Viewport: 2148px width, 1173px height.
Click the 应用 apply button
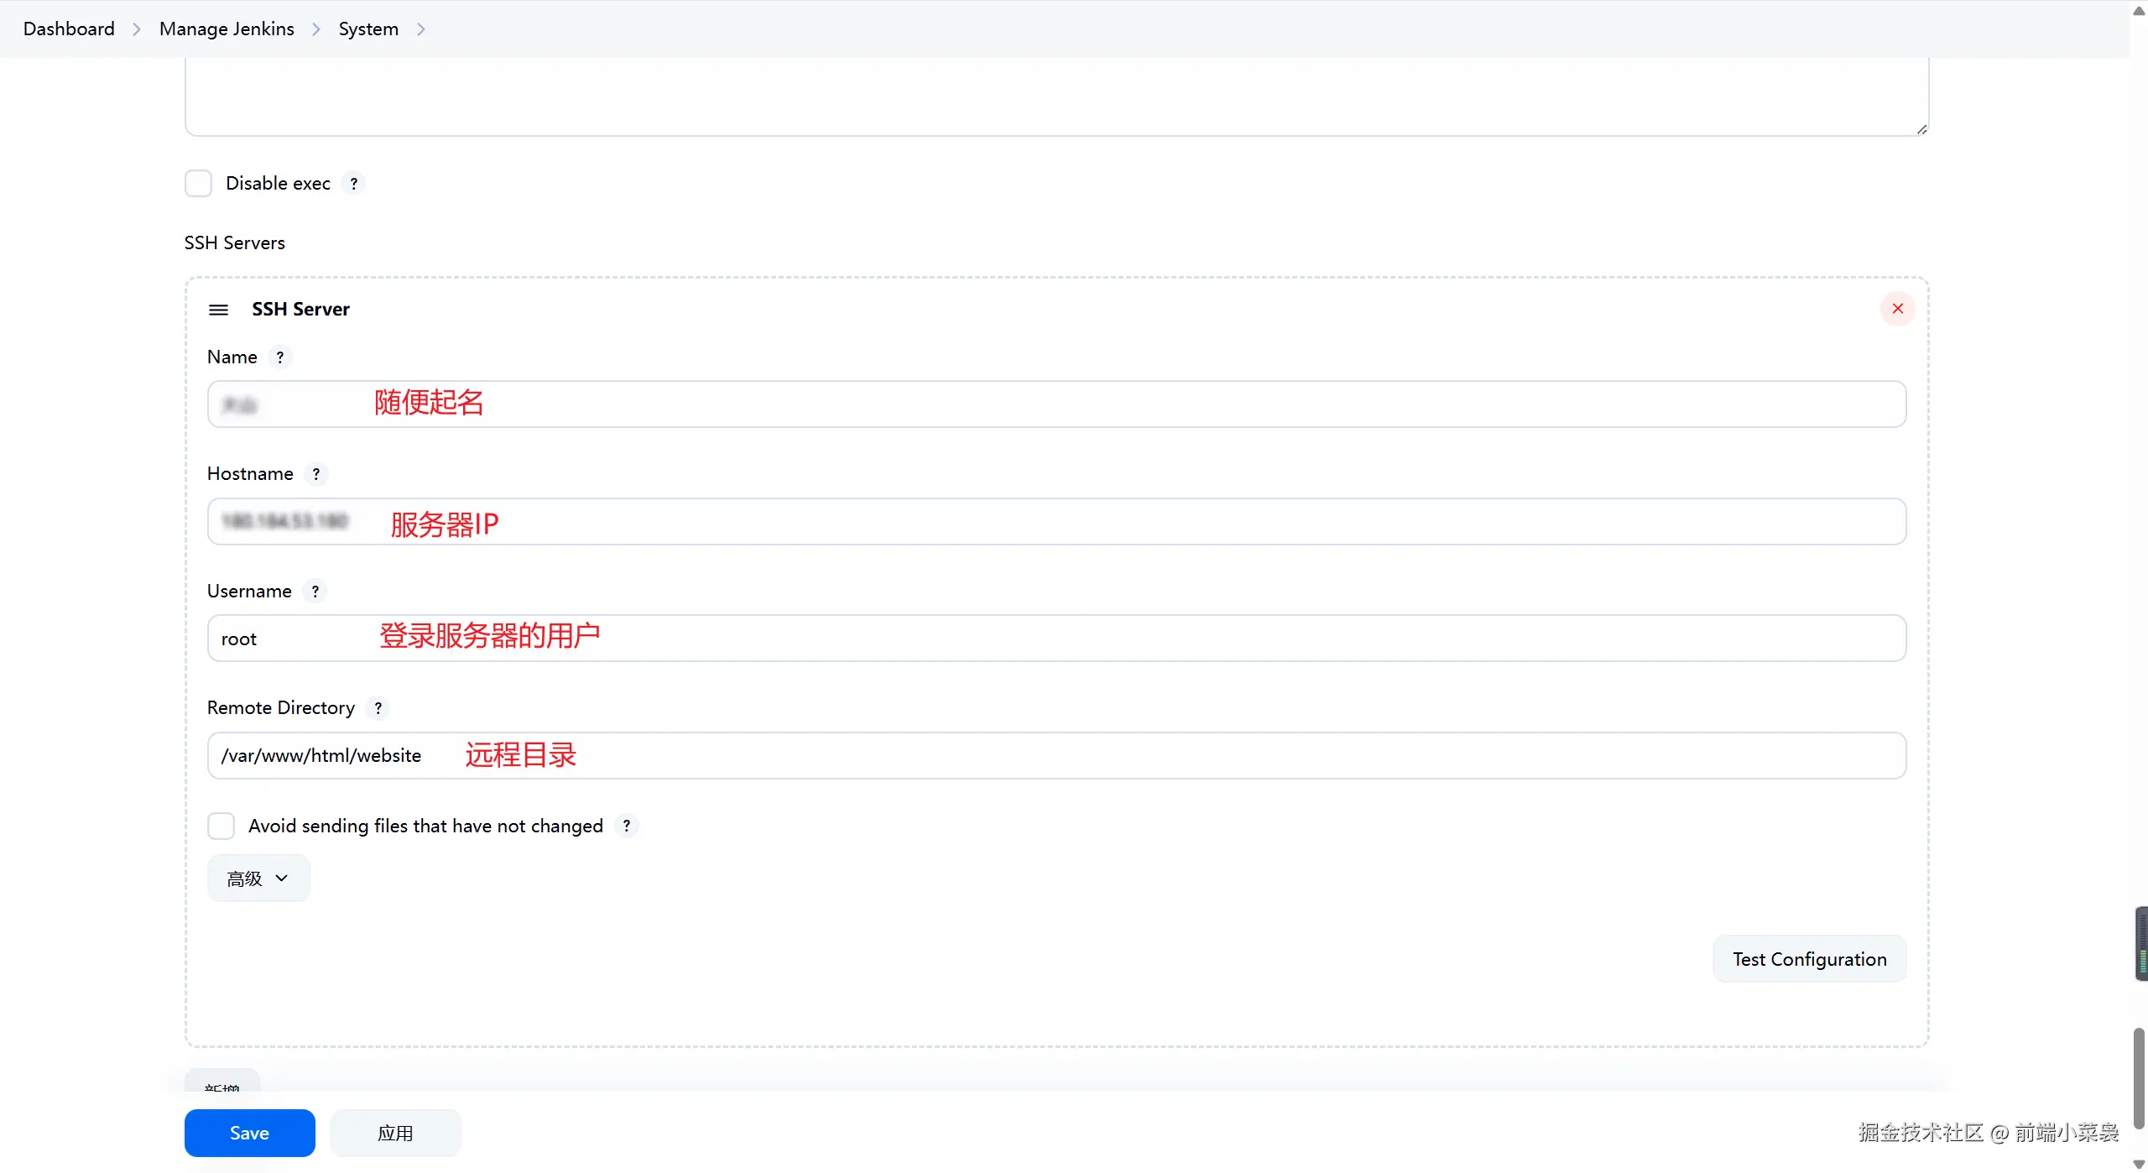pos(395,1133)
